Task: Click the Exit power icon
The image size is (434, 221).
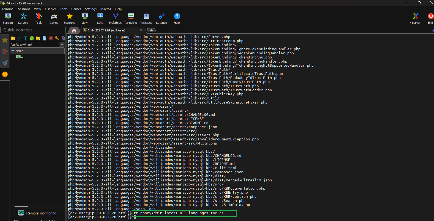Action: 430,19
